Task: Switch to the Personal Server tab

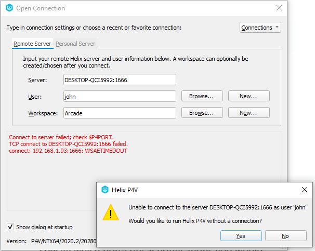Action: pos(75,44)
